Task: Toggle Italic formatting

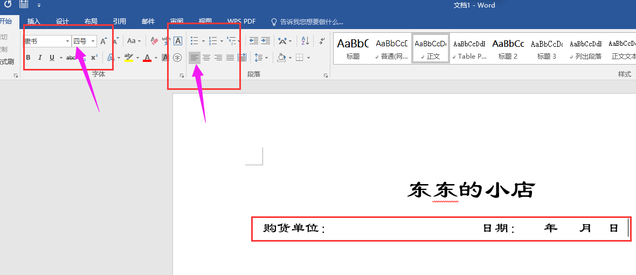Action: tap(40, 58)
